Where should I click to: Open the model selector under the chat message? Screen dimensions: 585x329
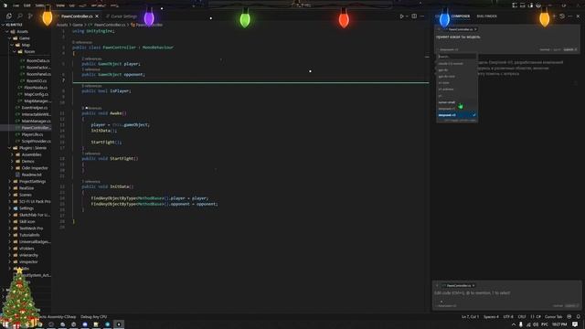click(x=448, y=49)
